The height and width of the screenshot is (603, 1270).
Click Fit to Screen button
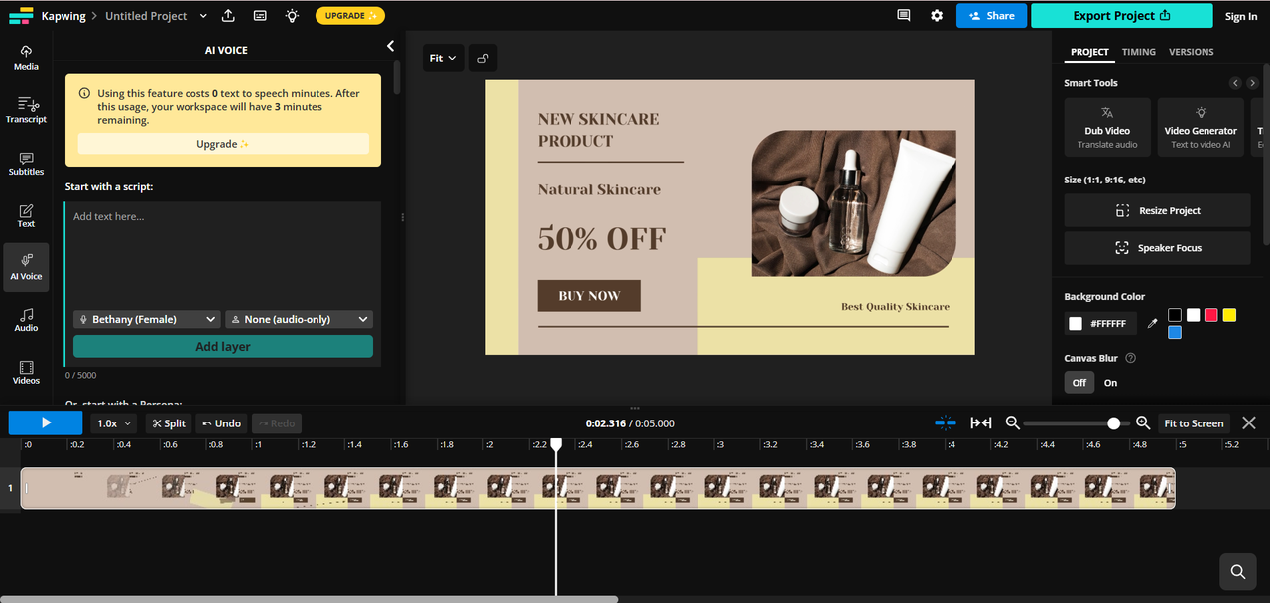point(1194,423)
